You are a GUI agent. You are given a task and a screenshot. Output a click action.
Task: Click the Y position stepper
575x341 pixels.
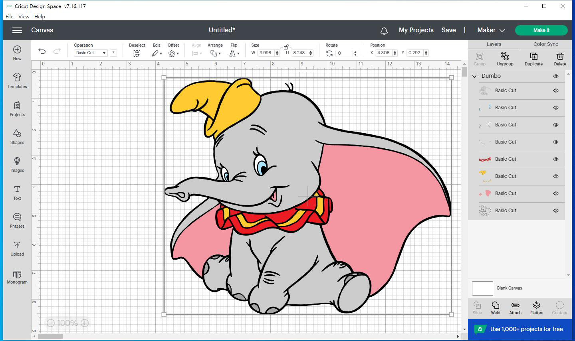click(x=426, y=53)
